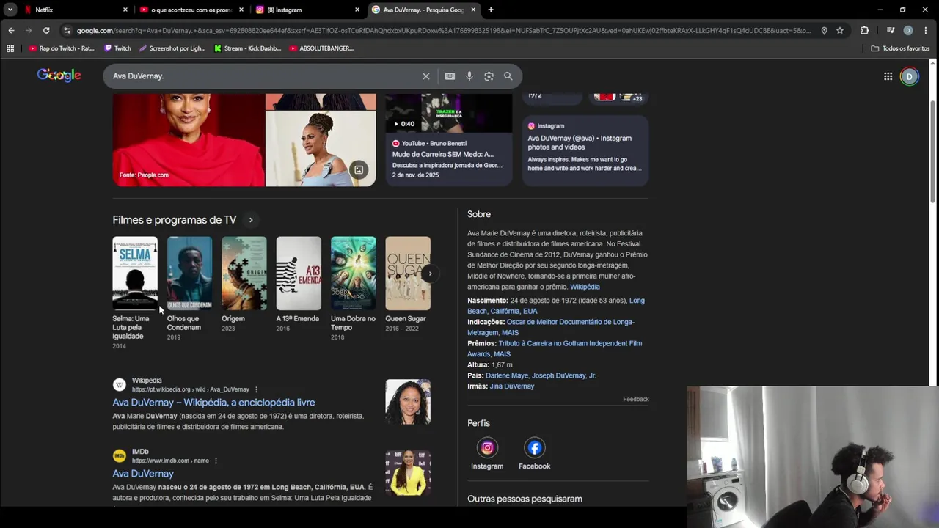Open 'Long Beach, Califórnia, EUA' link
Screen dimensions: 939x528
[556, 306]
